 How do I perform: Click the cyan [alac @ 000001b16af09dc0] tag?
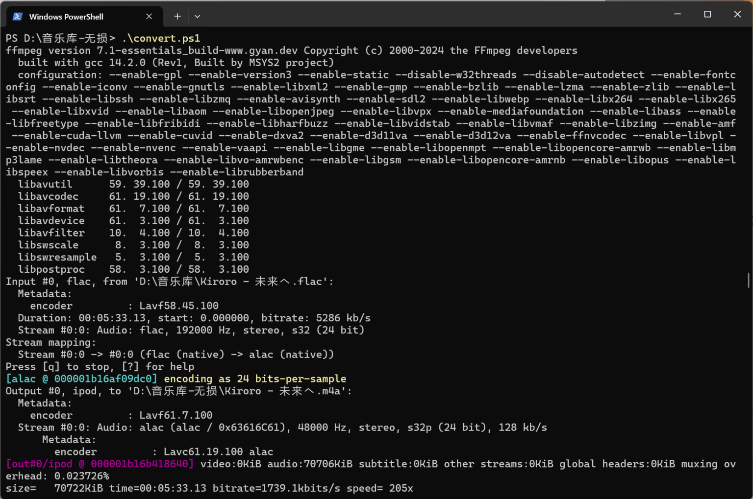point(81,379)
